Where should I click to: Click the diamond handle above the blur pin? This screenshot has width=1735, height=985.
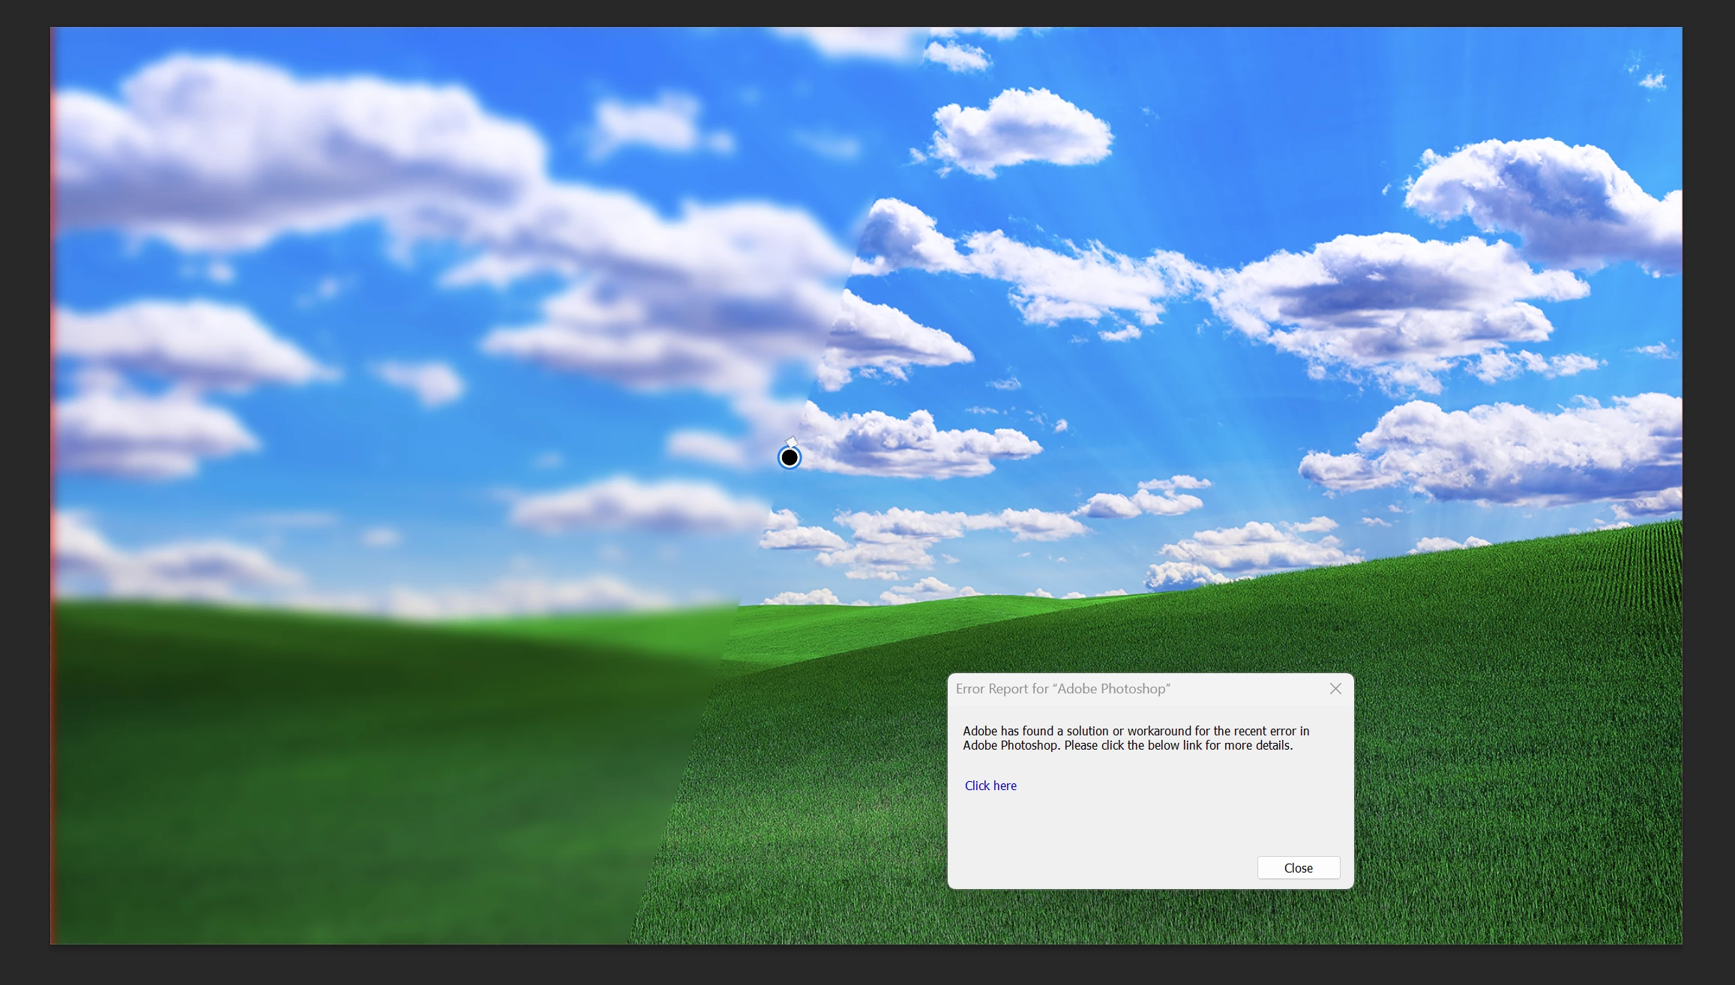pyautogui.click(x=791, y=442)
